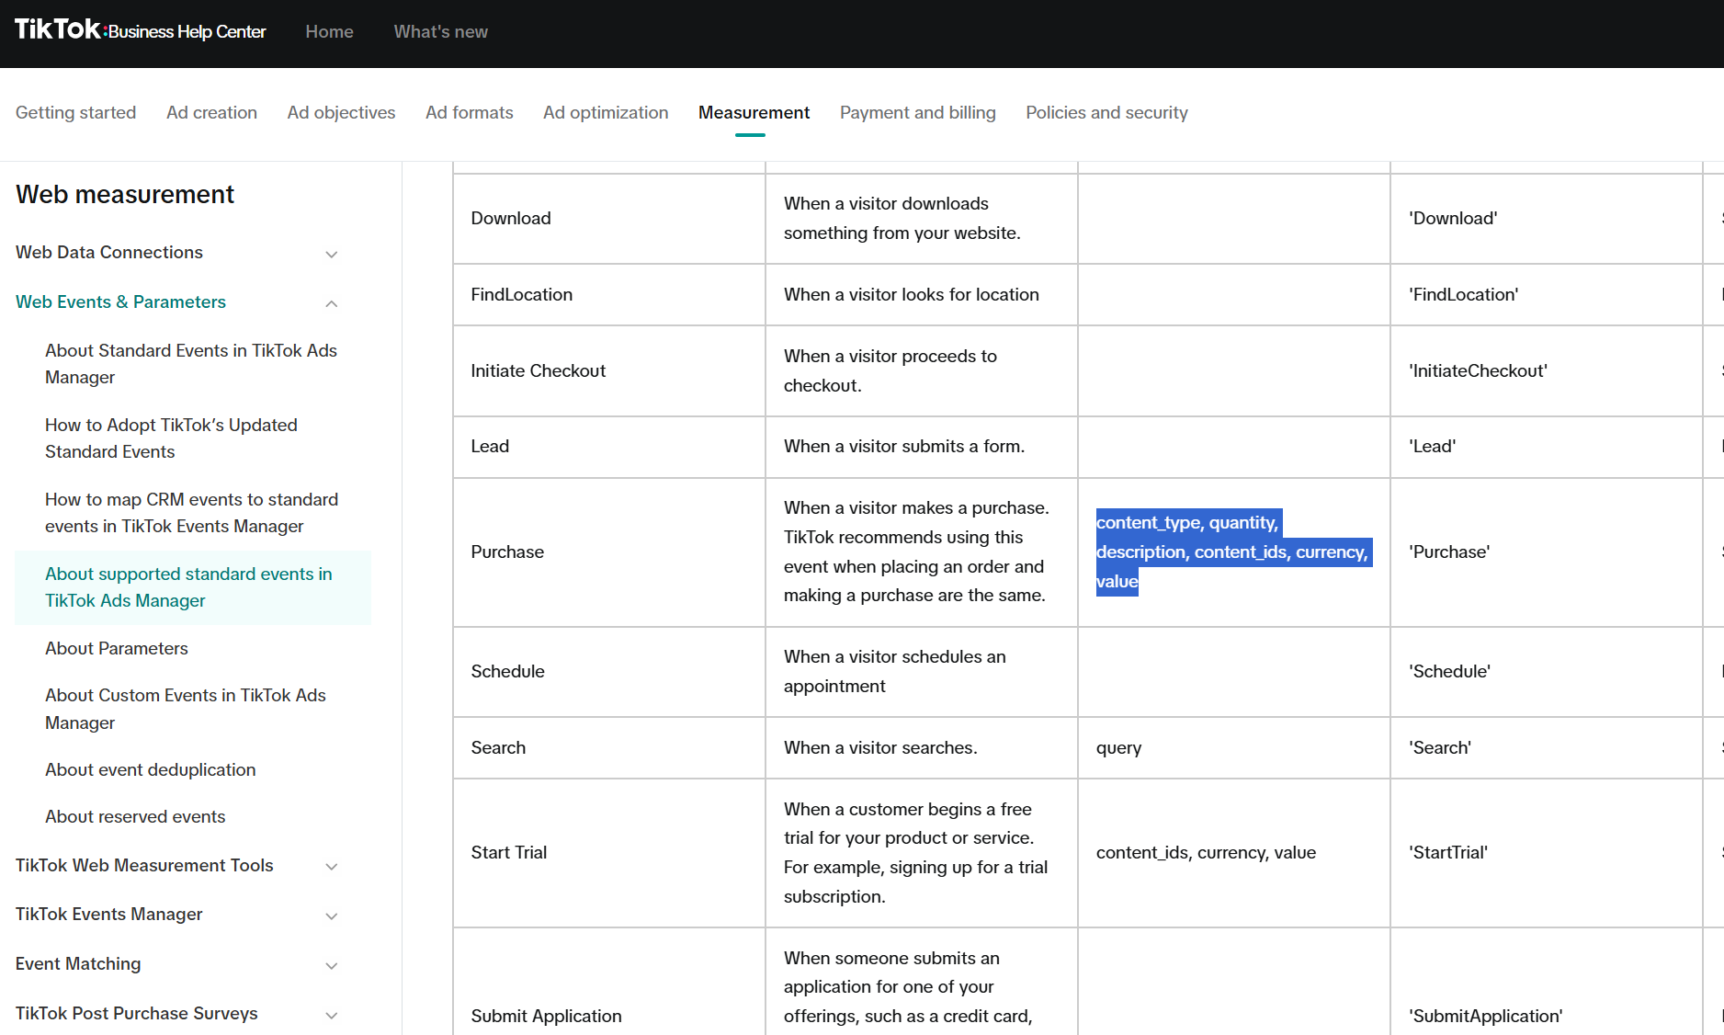The image size is (1724, 1035).
Task: Click the 'Purchase' event code cell
Action: (1547, 552)
